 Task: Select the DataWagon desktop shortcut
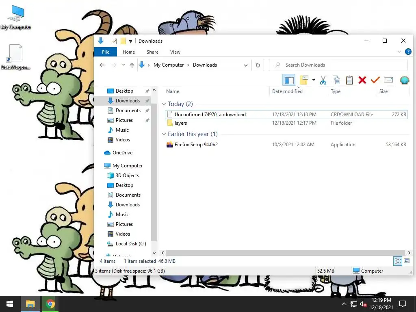coord(15,57)
